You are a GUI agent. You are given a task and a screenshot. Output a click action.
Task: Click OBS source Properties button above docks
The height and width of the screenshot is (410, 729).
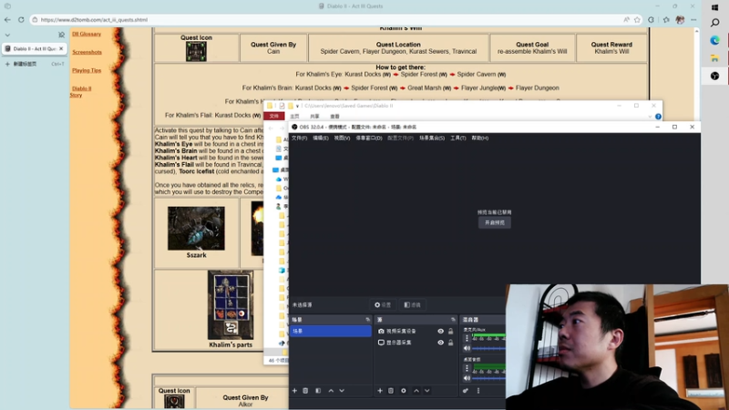coord(383,305)
